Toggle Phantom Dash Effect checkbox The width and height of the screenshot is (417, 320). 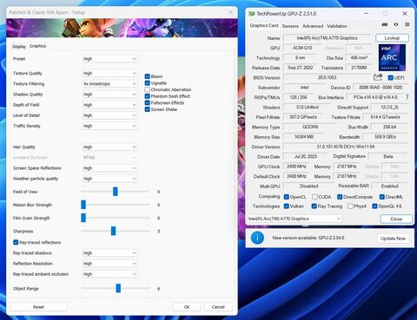(147, 96)
